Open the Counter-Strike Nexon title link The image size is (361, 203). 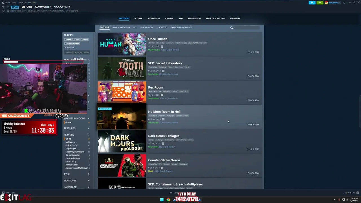164,160
